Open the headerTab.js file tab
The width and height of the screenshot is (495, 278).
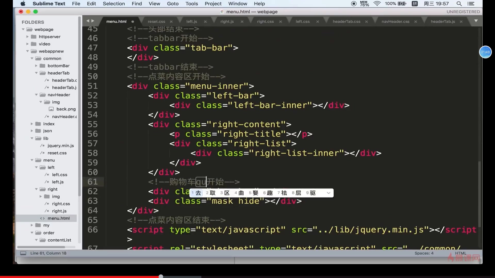pos(443,21)
